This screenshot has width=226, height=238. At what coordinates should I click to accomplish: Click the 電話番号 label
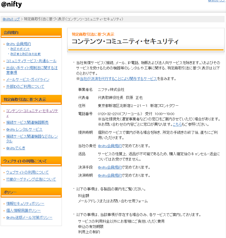[85, 114]
